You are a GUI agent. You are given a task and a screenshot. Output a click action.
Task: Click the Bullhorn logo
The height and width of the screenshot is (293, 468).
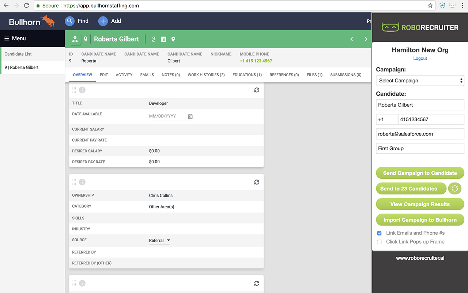point(32,21)
